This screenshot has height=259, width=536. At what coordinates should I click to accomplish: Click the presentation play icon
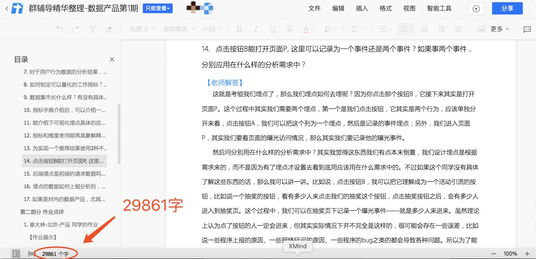(476, 8)
